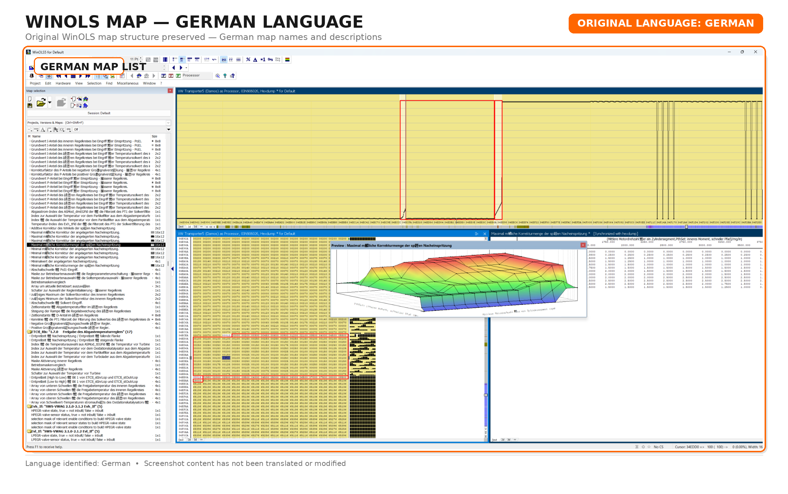
Task: Toggle decimal 255 number display
Action: tap(224, 60)
